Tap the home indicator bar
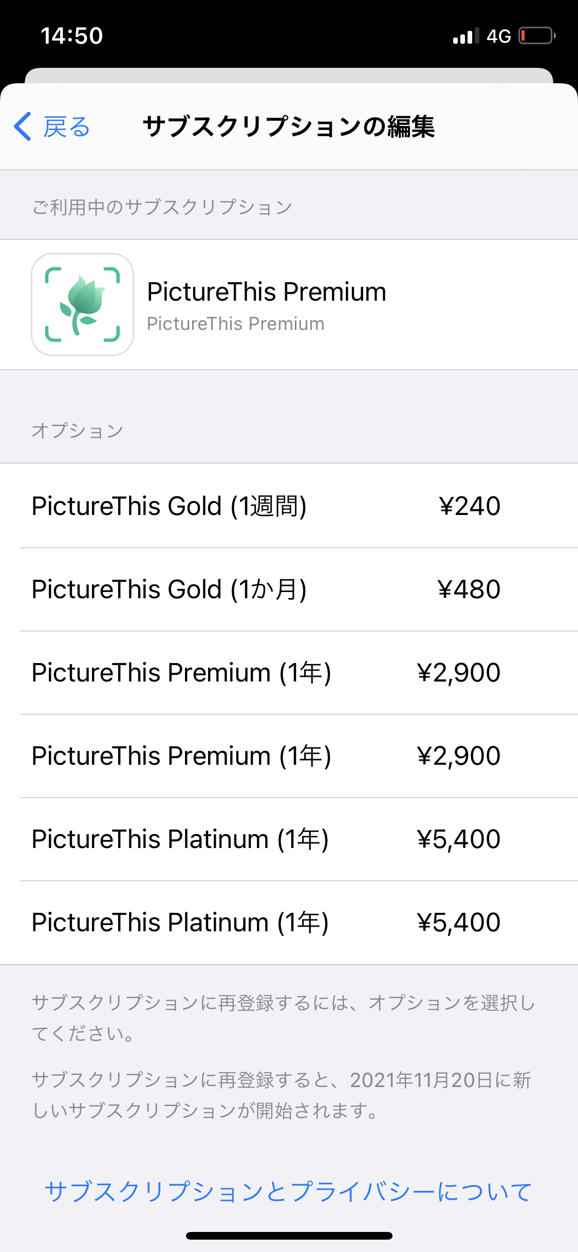This screenshot has height=1252, width=578. [x=289, y=1236]
